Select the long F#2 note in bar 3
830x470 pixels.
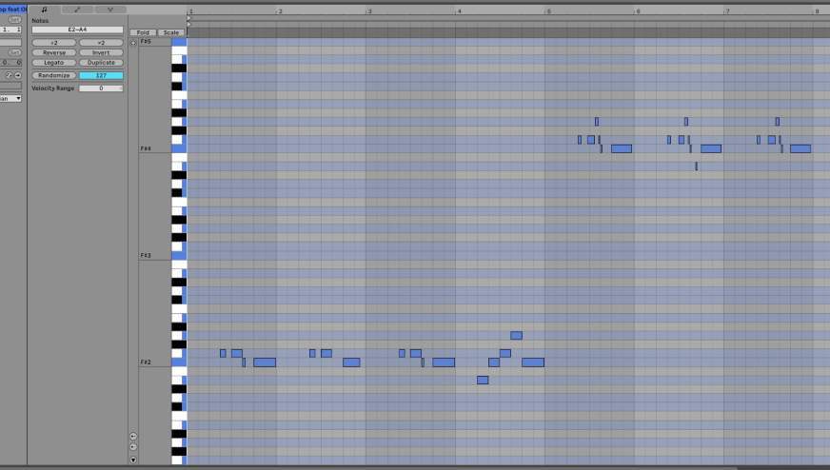pyautogui.click(x=444, y=362)
